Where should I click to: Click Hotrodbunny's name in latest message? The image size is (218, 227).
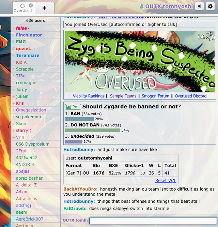79,201
